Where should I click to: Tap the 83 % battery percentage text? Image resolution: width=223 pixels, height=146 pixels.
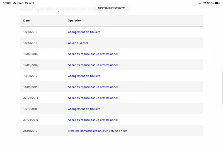coord(210,3)
